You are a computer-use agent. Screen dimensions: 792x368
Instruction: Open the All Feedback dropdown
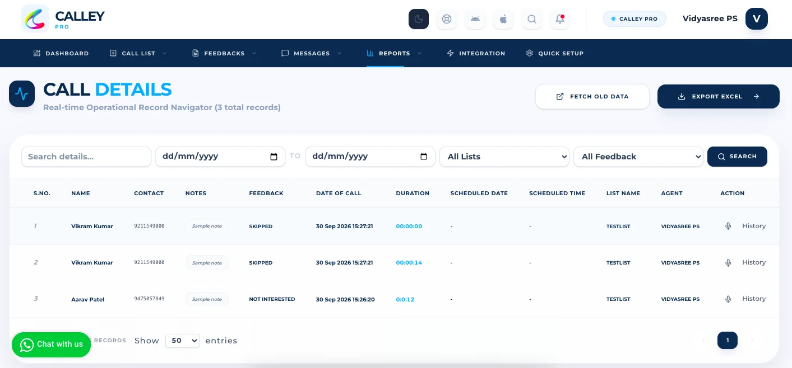[x=638, y=157]
